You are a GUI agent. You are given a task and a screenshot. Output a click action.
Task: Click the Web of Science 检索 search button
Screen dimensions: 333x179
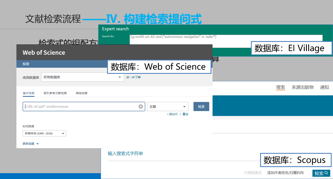(201, 107)
